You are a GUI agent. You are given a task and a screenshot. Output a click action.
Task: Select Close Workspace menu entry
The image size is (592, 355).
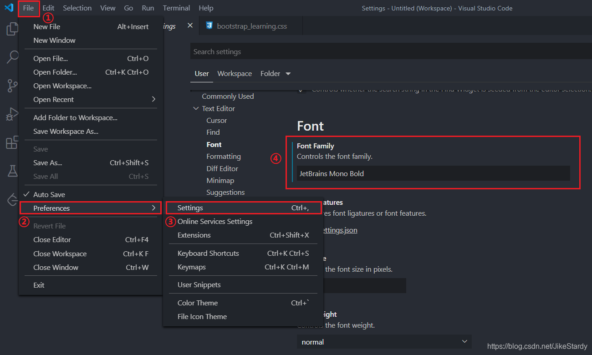tap(90, 254)
